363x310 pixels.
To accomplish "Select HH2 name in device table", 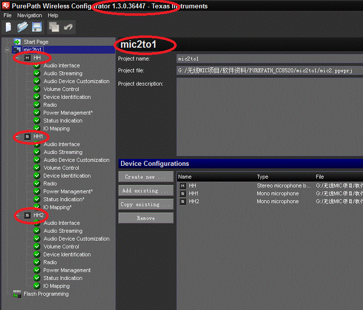I will click(194, 201).
